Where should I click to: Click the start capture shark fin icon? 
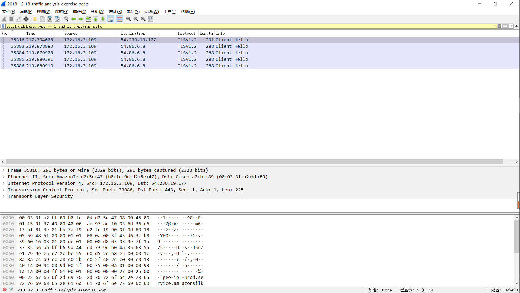tap(4, 19)
